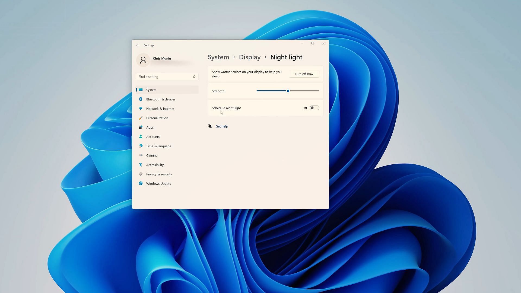521x293 pixels.
Task: Click the Apps icon
Action: pos(141,127)
